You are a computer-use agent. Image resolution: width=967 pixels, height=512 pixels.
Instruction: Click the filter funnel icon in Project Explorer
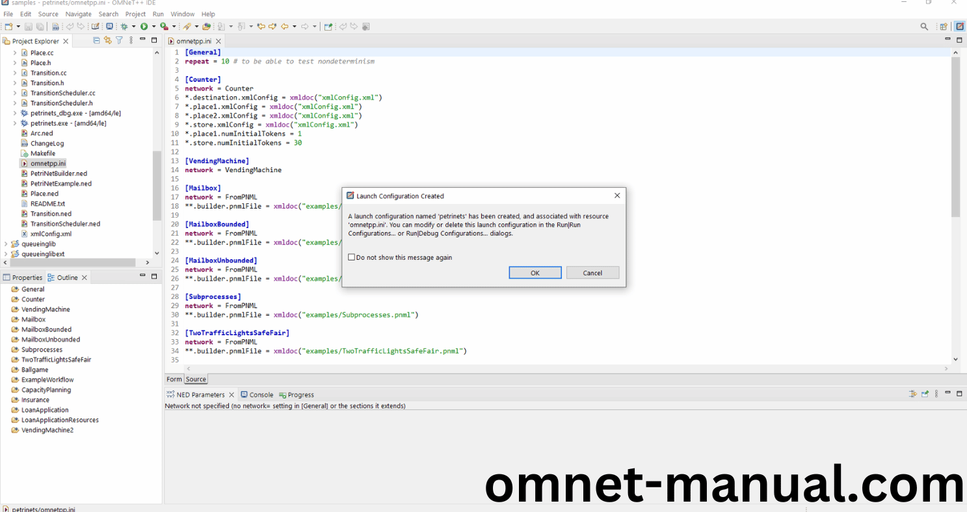click(x=119, y=40)
